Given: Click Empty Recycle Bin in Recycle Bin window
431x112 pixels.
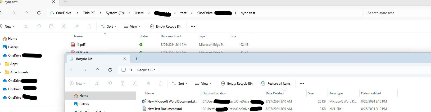Looking at the screenshot, I should (237, 83).
